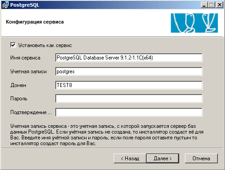225x170 pixels.
Task: Click the 'Конфигурация сервиса' heading
Action: click(35, 22)
